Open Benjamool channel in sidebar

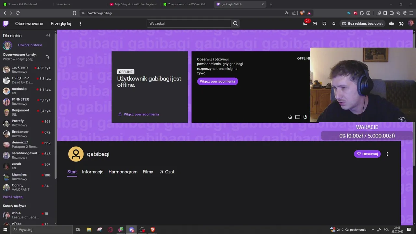coord(27,112)
